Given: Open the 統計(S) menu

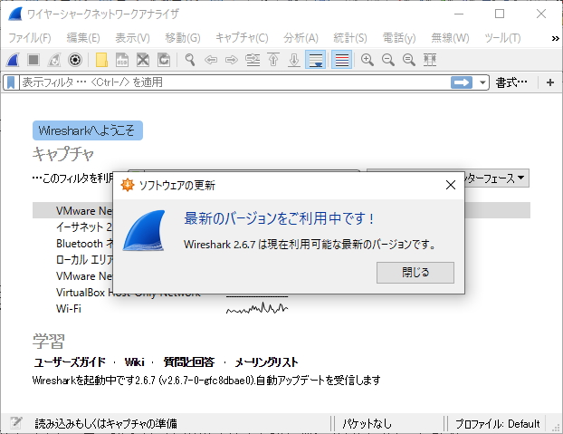Looking at the screenshot, I should 349,38.
